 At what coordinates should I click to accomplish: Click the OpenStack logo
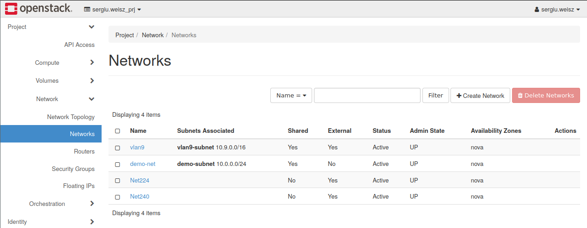pyautogui.click(x=39, y=9)
